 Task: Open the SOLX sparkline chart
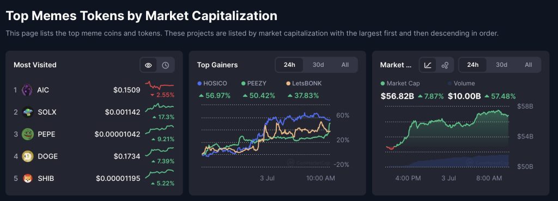point(160,106)
